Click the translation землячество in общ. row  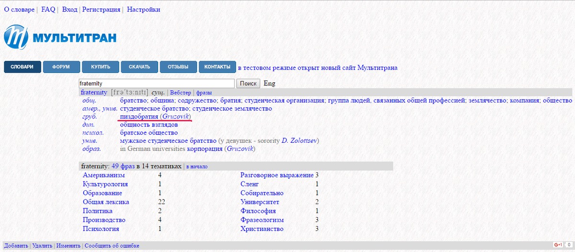click(x=487, y=101)
